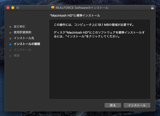Select the はじめに step in the sidebar
160x116 pixels.
[x=19, y=27]
